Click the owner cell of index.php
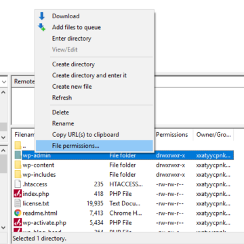This screenshot has height=244, width=244. pyautogui.click(x=213, y=194)
